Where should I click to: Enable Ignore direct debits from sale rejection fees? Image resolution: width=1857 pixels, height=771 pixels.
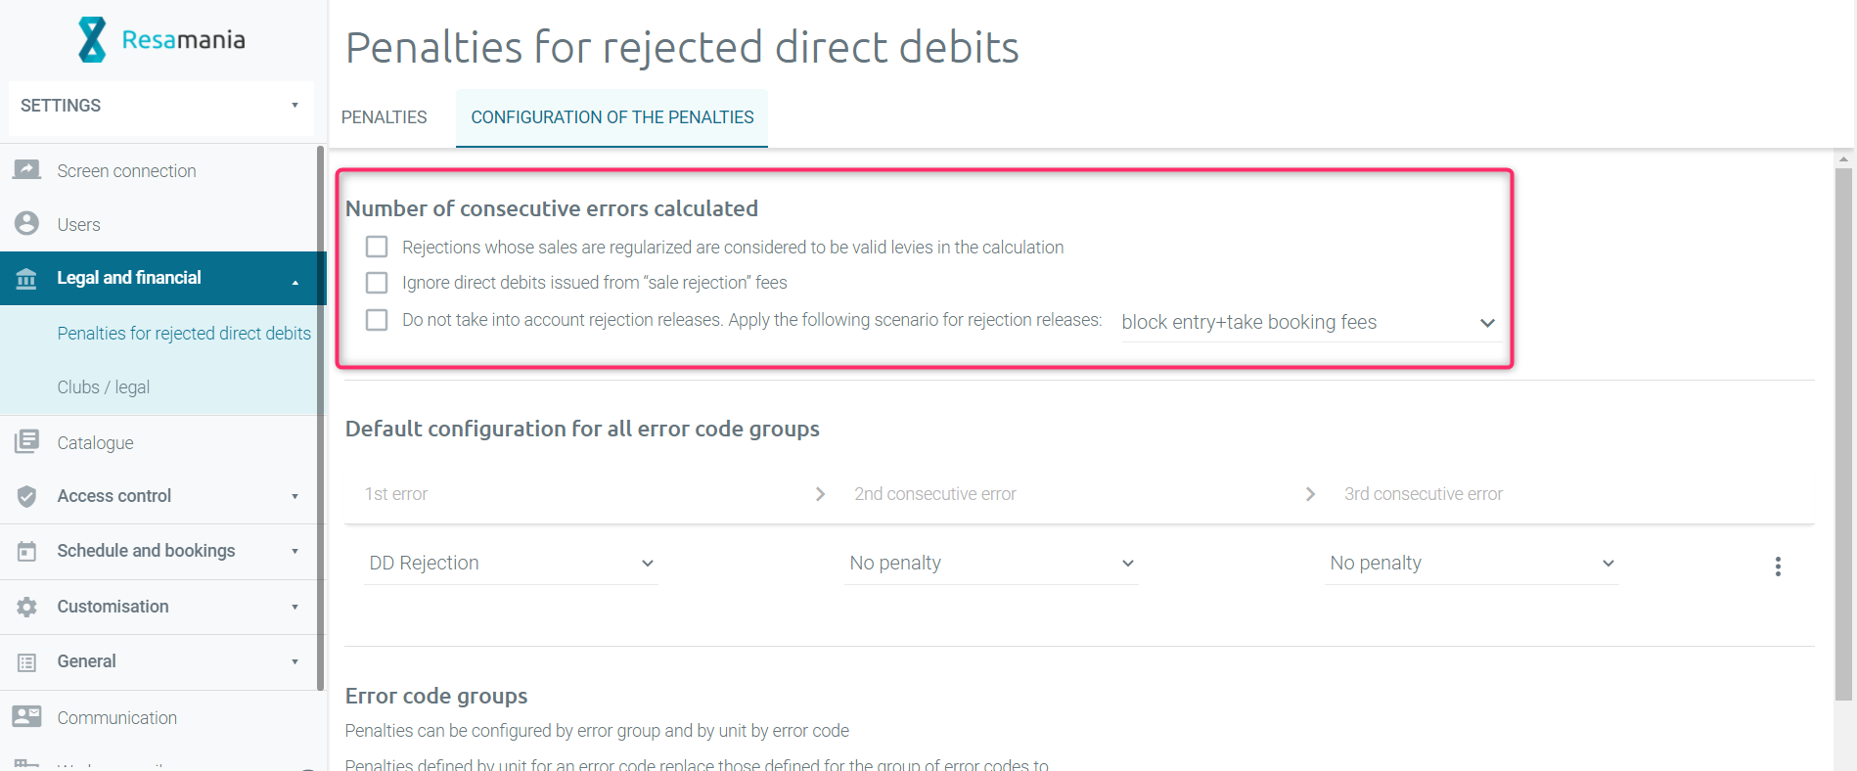tap(377, 283)
